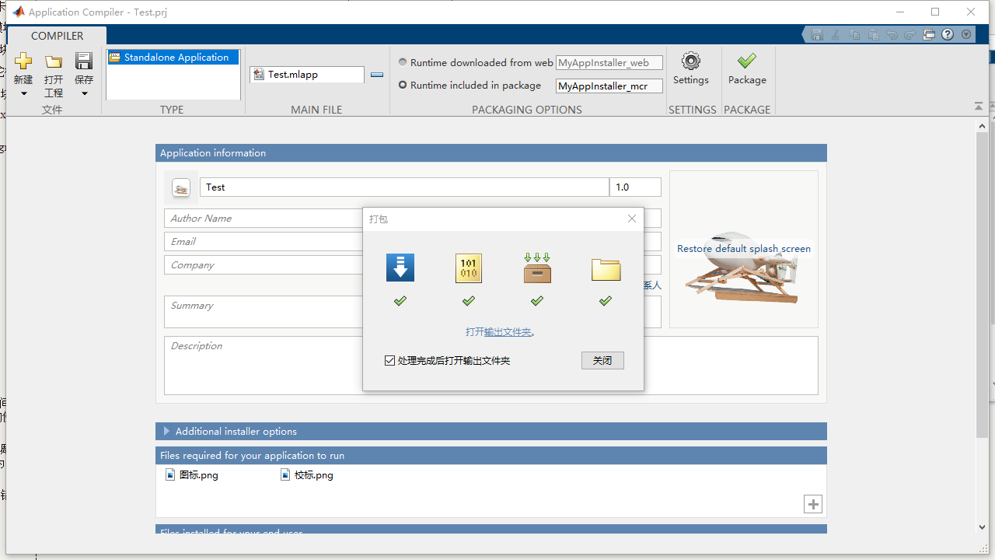
Task: Click the blue download arrow icon in the 打包 dialog
Action: click(x=400, y=268)
